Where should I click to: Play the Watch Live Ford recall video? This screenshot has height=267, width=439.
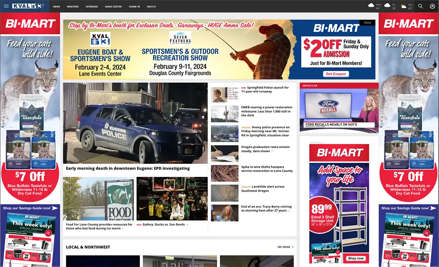point(339,110)
